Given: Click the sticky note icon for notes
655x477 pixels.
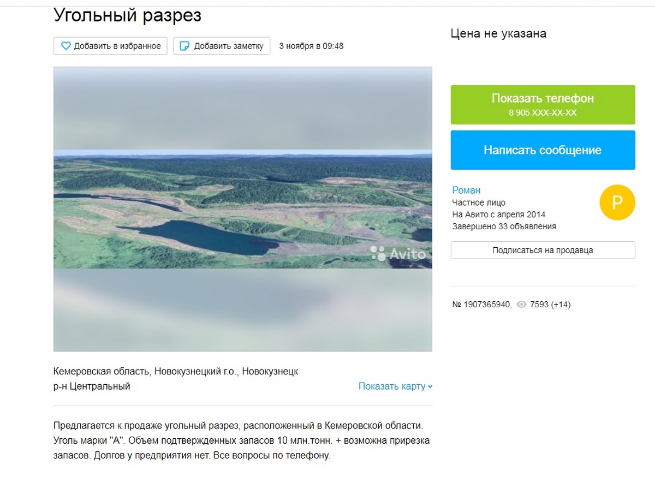Looking at the screenshot, I should tap(184, 46).
